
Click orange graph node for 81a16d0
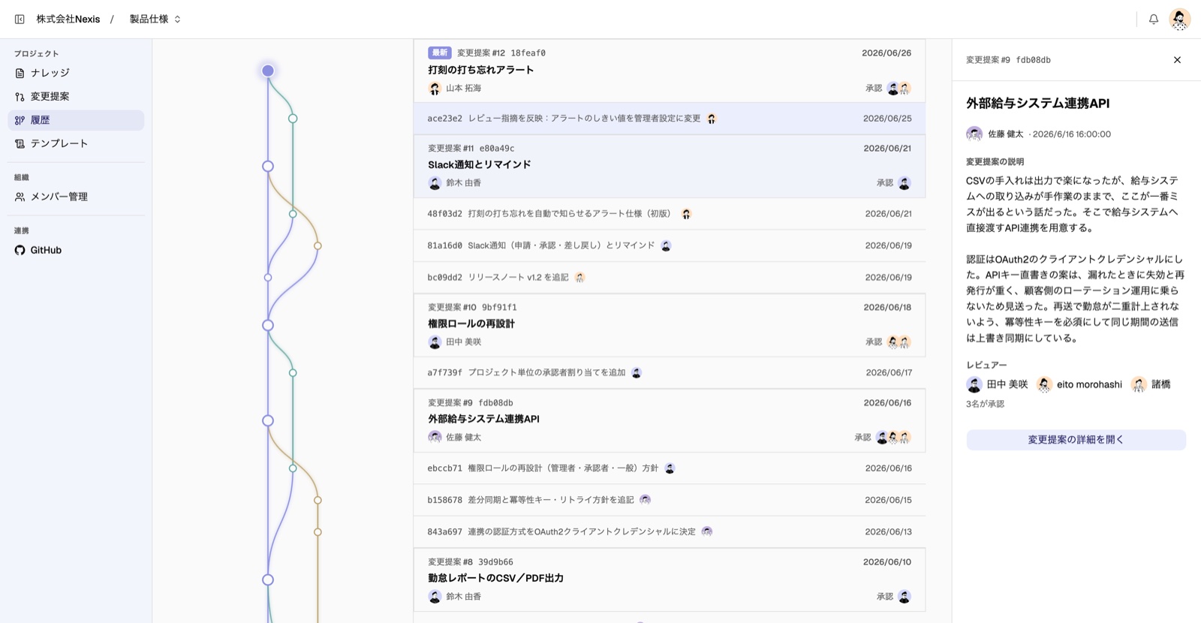pyautogui.click(x=318, y=245)
